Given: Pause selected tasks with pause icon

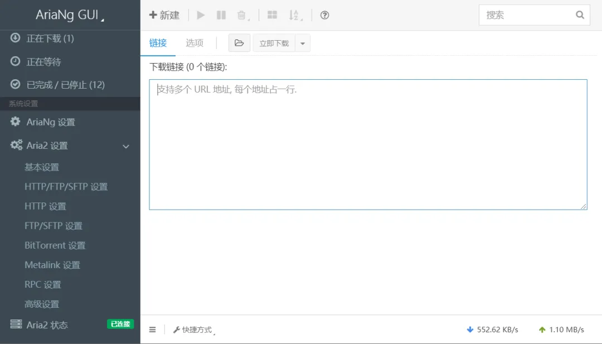Looking at the screenshot, I should click(x=221, y=15).
